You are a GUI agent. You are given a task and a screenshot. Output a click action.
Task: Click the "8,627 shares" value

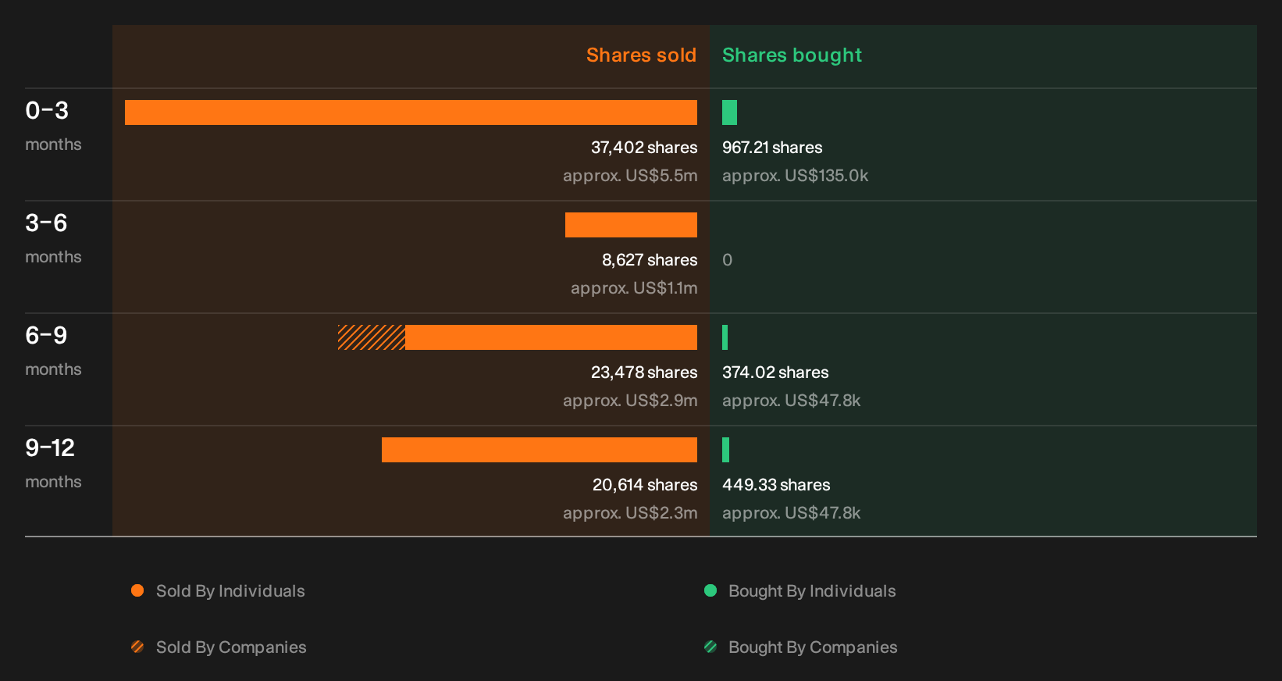(x=650, y=260)
